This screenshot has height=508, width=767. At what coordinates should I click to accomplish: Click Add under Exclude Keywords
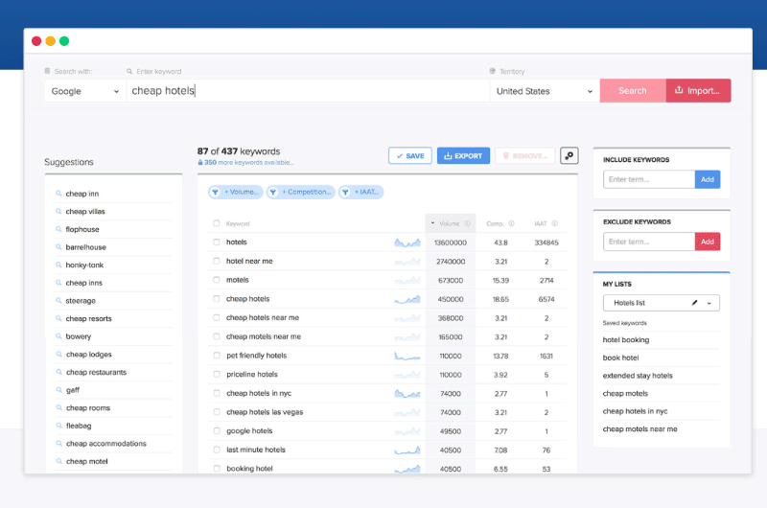click(708, 242)
